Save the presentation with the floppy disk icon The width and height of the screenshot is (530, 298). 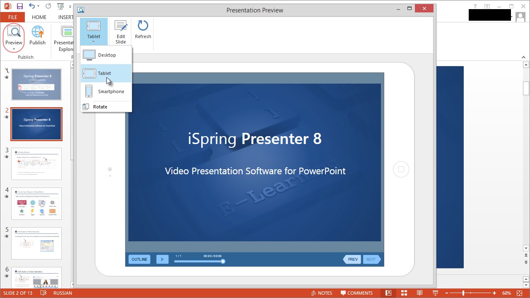tap(20, 6)
